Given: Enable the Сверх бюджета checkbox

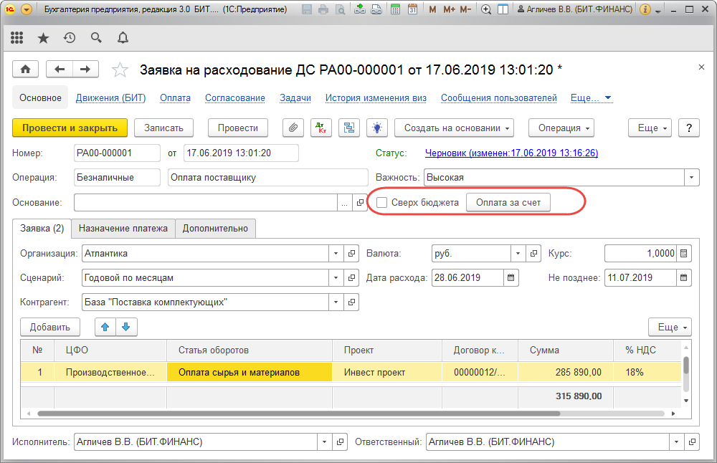Looking at the screenshot, I should 382,203.
